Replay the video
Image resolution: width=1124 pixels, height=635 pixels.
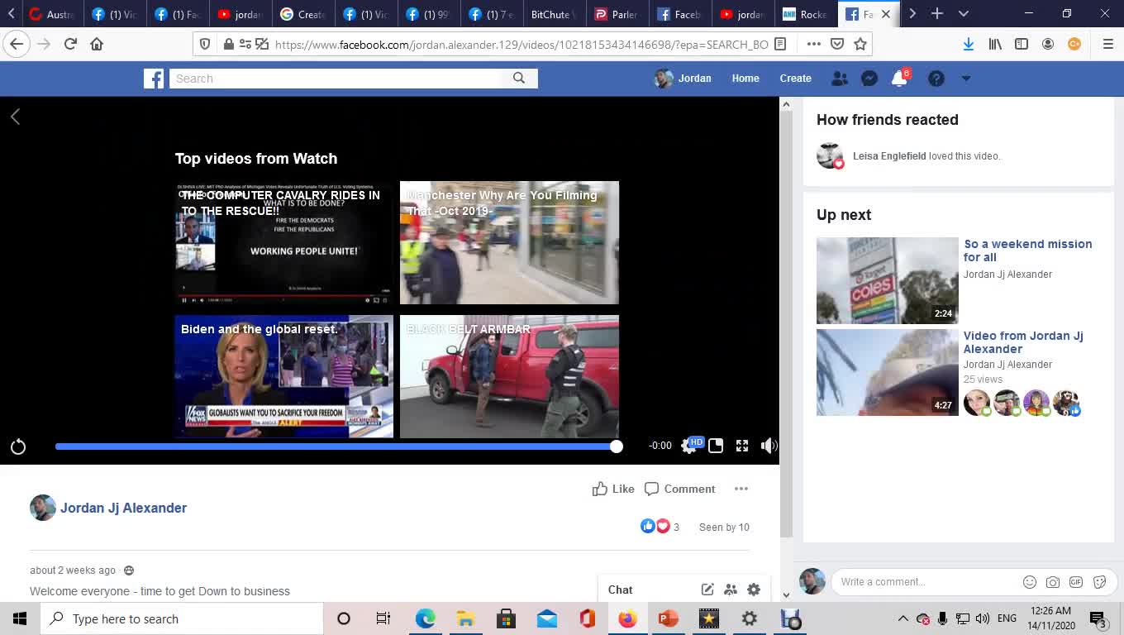tap(18, 446)
